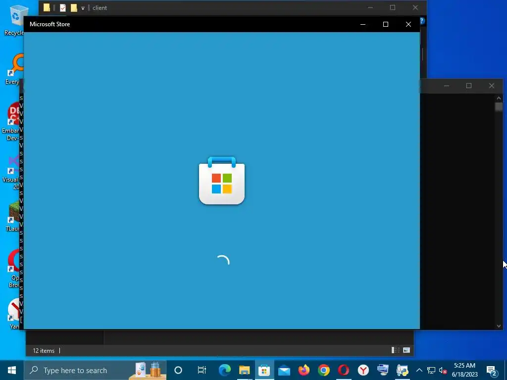This screenshot has width=507, height=380.
Task: Launch Google Chrome from the taskbar
Action: [x=324, y=370]
